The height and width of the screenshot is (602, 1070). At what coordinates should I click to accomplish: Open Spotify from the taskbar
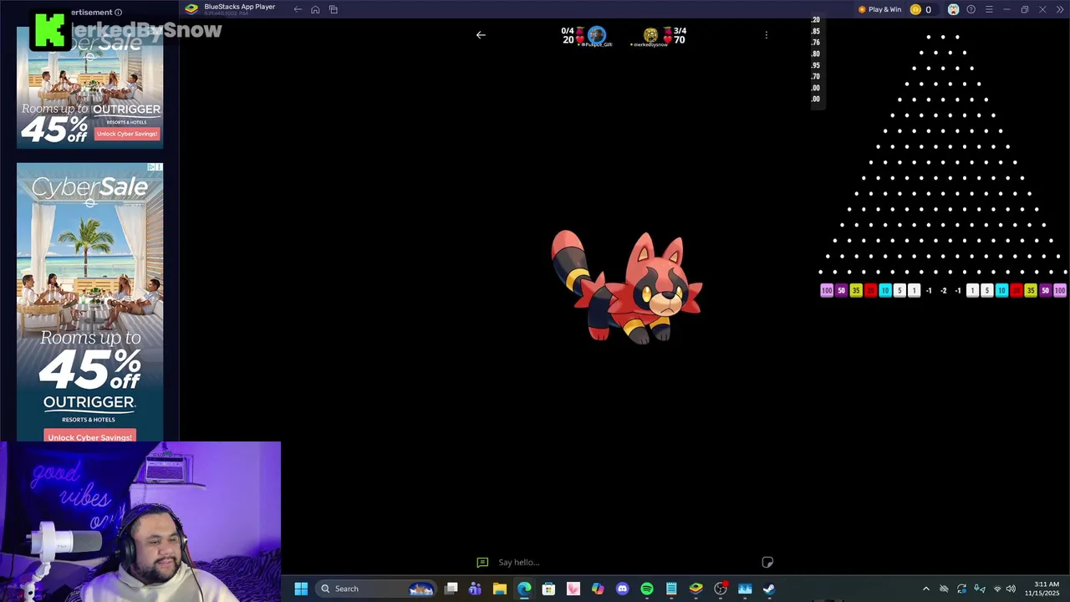coord(647,589)
